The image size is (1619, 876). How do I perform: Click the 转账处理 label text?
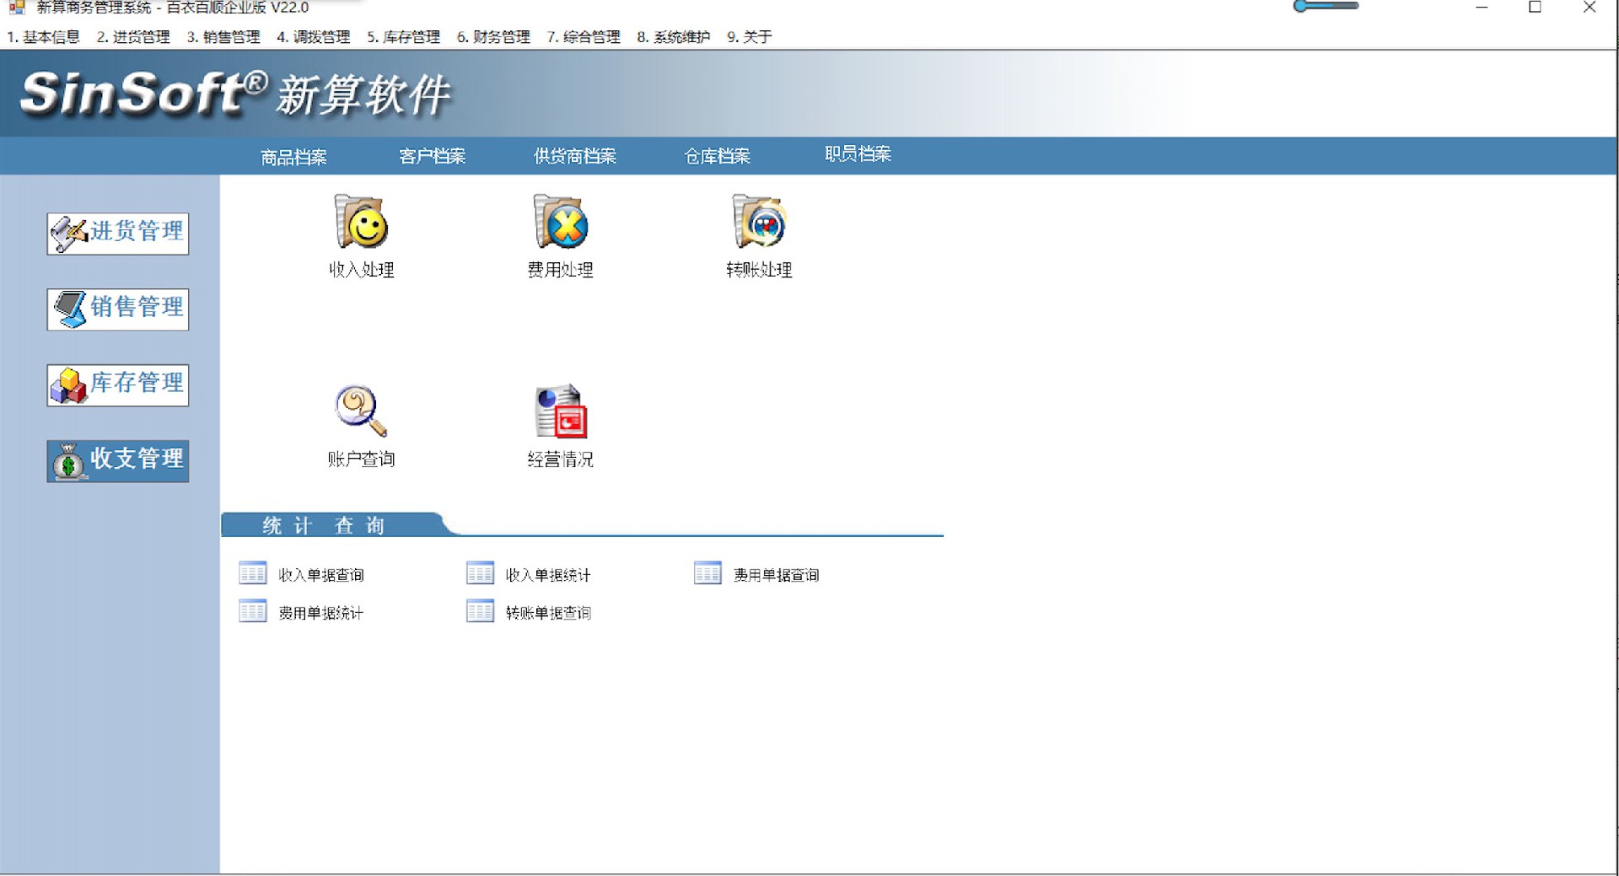coord(759,270)
